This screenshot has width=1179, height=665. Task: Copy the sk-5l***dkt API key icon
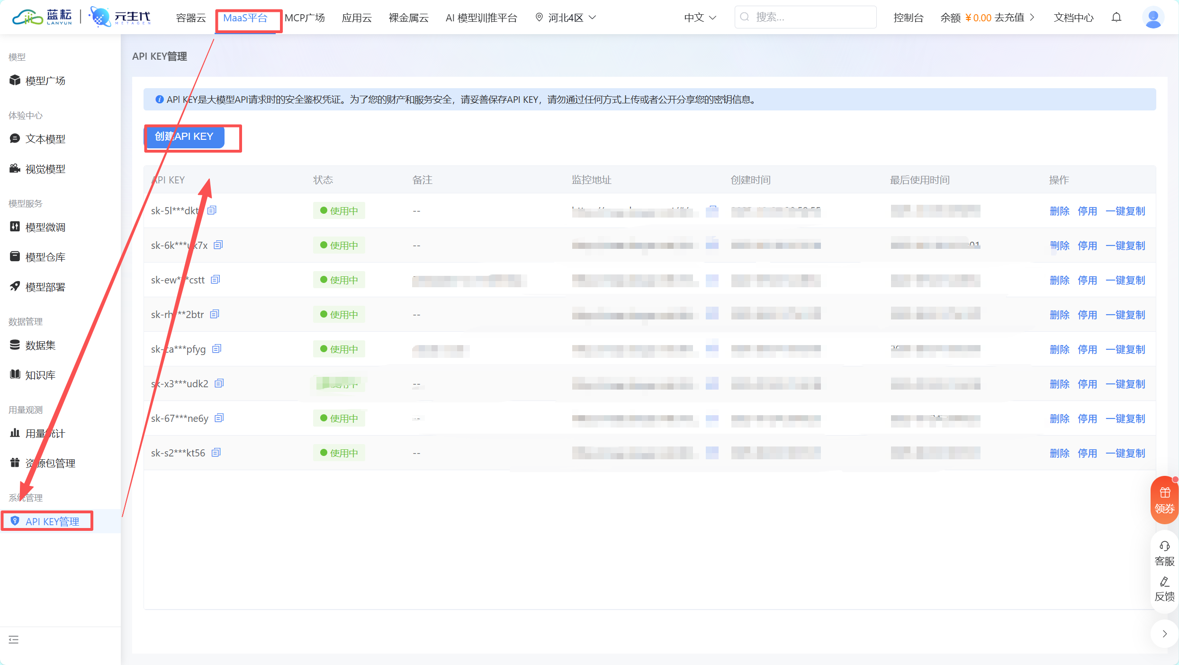point(212,210)
